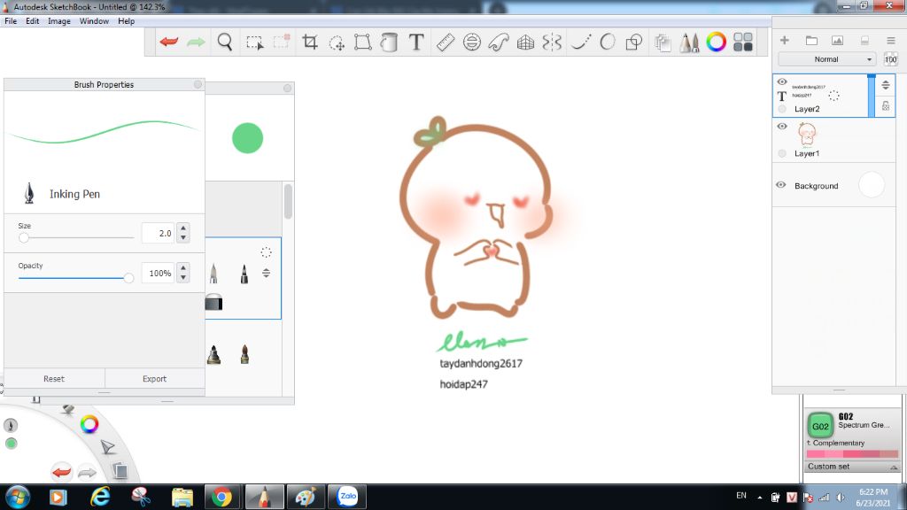Select the G02 Spectrum Green swatch
907x510 pixels.
[x=820, y=426]
